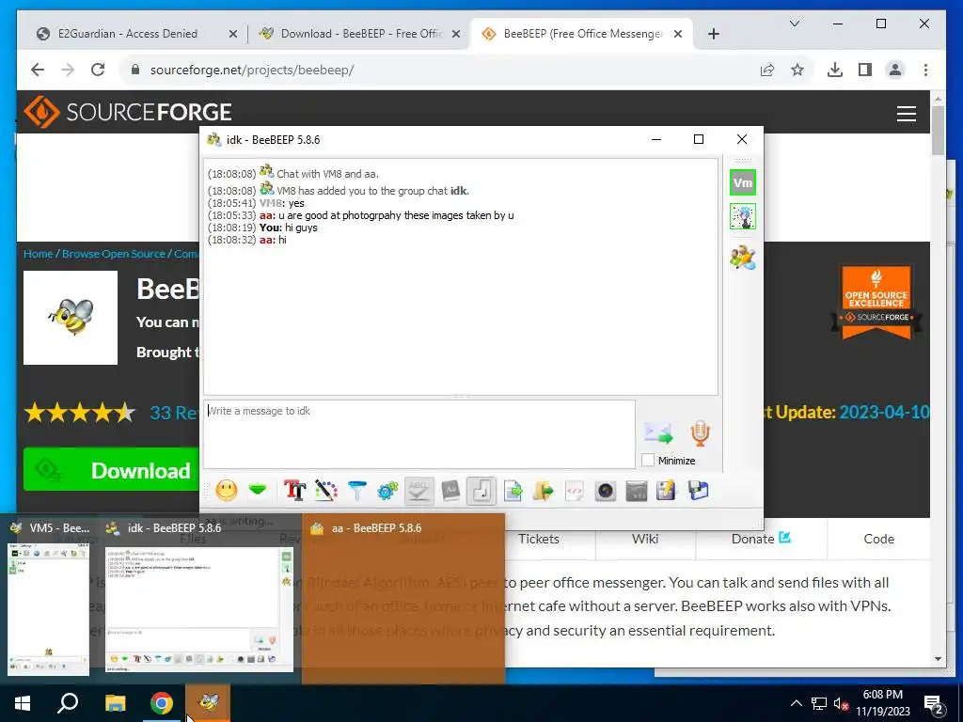Select the anime avatar user in group list
The width and height of the screenshot is (963, 722).
[743, 217]
